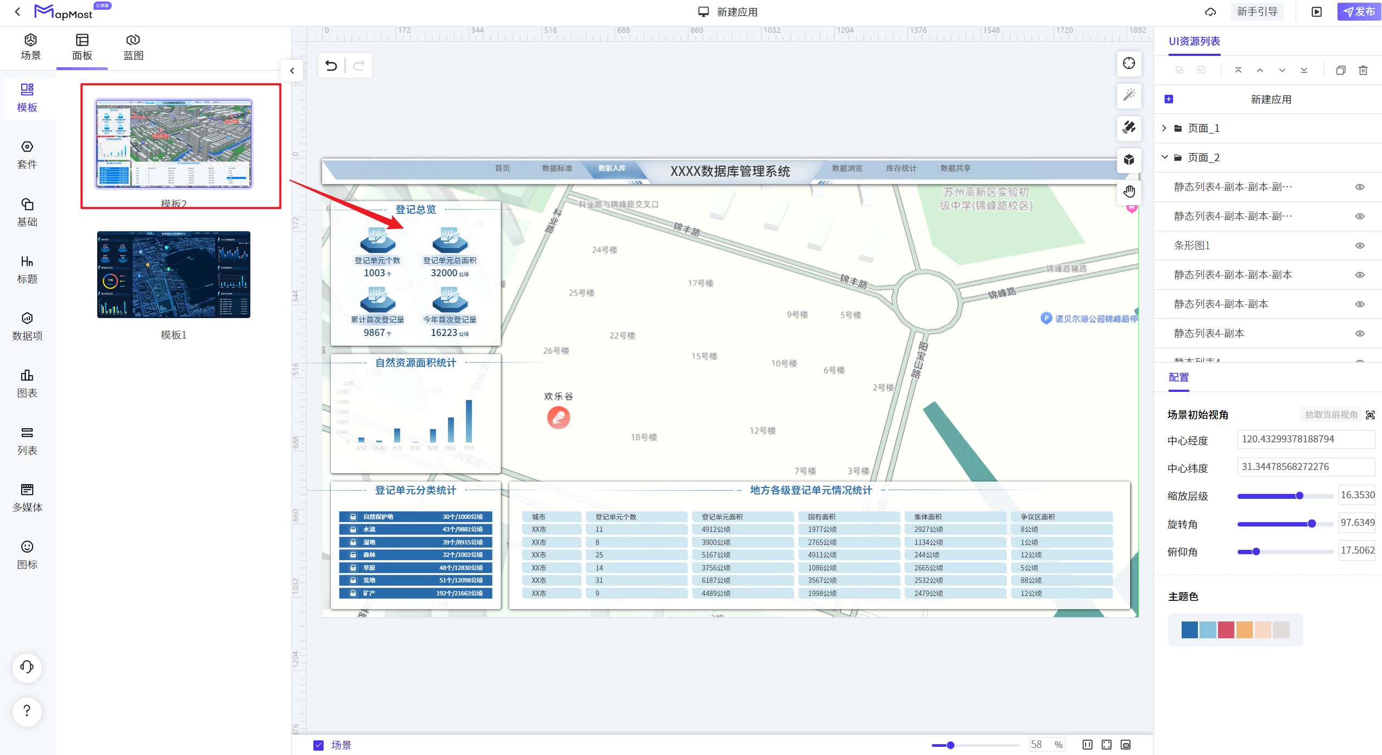Open the 配置 configuration tab
The width and height of the screenshot is (1382, 755).
coord(1178,378)
